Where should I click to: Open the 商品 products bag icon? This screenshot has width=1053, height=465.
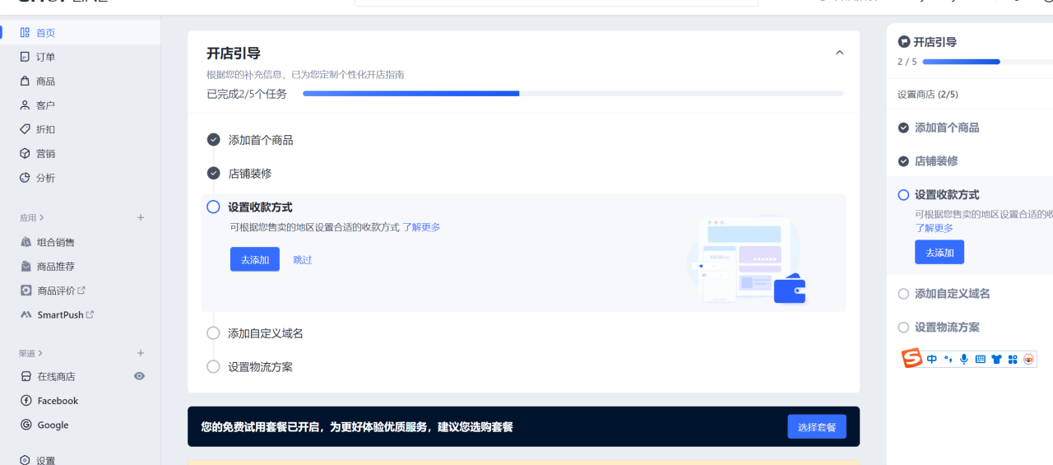[x=25, y=81]
